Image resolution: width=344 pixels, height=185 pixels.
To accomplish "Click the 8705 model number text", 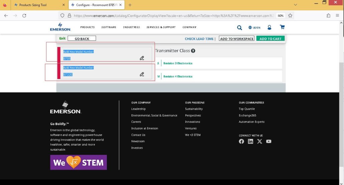I will pyautogui.click(x=67, y=59).
